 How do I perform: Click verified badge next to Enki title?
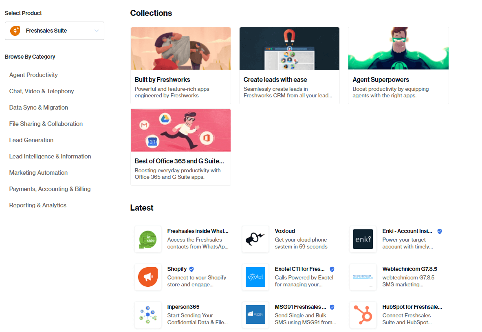(x=440, y=231)
